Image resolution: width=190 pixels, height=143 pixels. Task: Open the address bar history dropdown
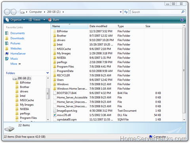tap(121, 12)
